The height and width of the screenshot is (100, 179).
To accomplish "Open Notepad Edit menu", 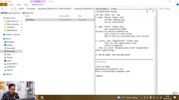I will [102, 15].
